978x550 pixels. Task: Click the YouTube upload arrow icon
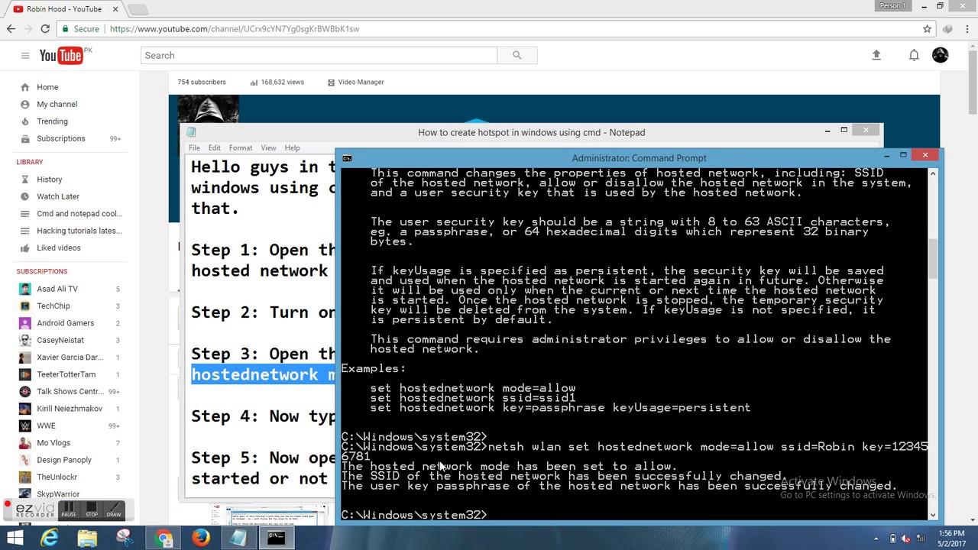click(876, 55)
